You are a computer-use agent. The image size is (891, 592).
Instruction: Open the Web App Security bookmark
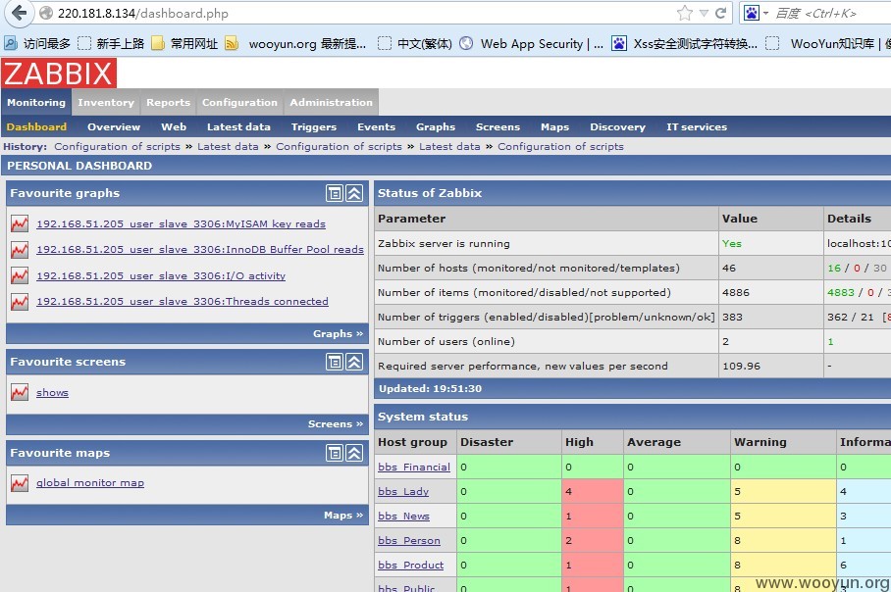pyautogui.click(x=532, y=44)
